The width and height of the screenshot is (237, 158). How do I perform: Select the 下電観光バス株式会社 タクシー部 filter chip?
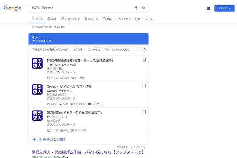click(x=50, y=50)
